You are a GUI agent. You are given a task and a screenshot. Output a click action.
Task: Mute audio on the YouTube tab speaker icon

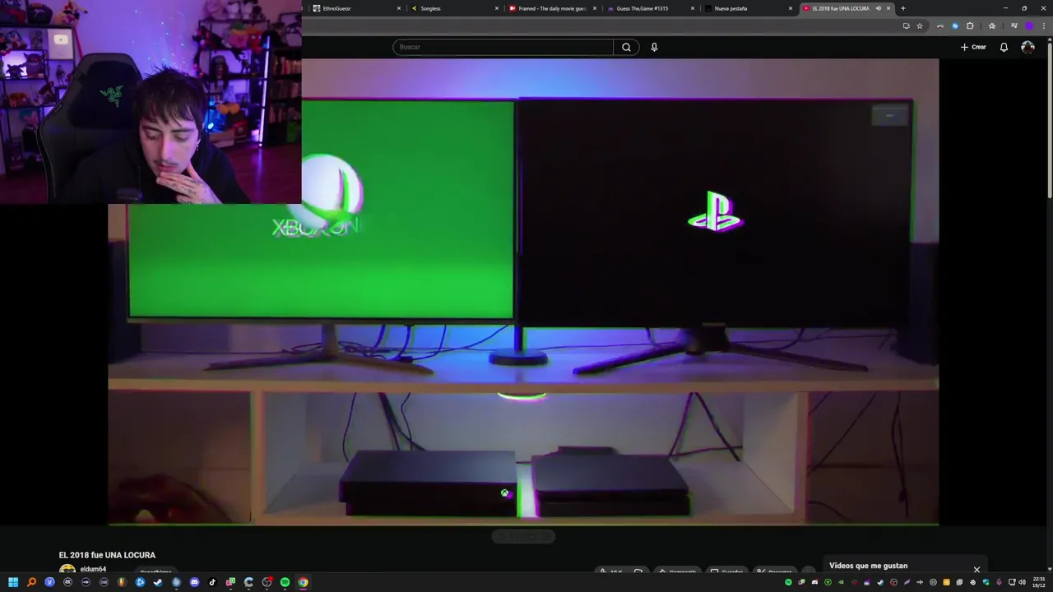pyautogui.click(x=878, y=8)
